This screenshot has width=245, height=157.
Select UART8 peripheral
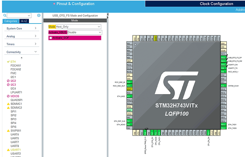(x=15, y=146)
